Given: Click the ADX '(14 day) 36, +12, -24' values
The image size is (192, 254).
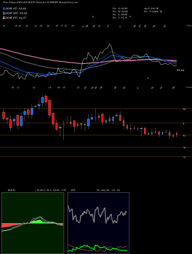Looking at the screenshot, I should (x=108, y=190).
